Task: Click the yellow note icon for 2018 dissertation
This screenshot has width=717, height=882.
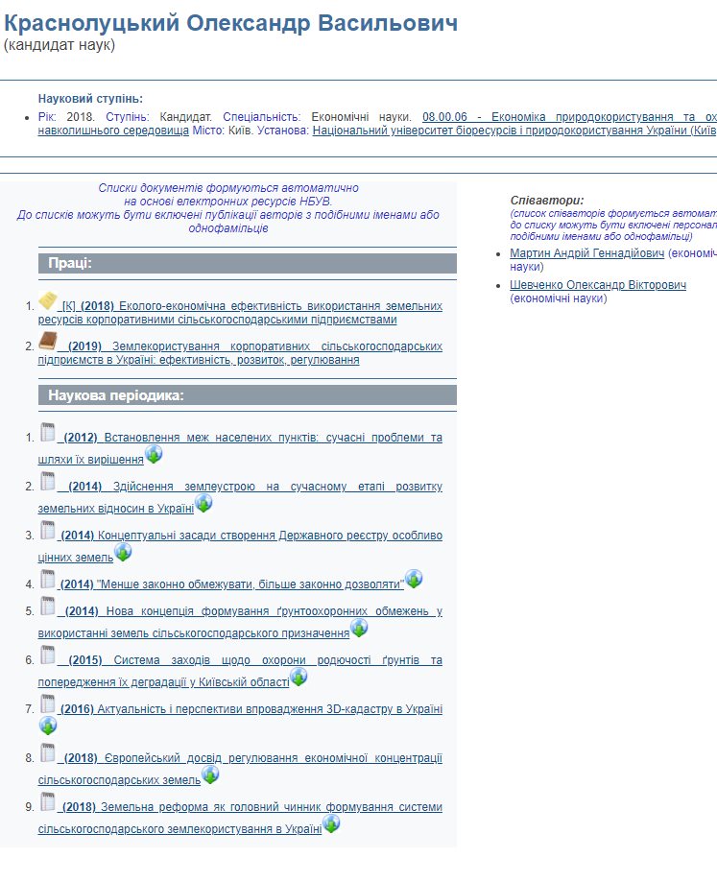Action: 48,301
